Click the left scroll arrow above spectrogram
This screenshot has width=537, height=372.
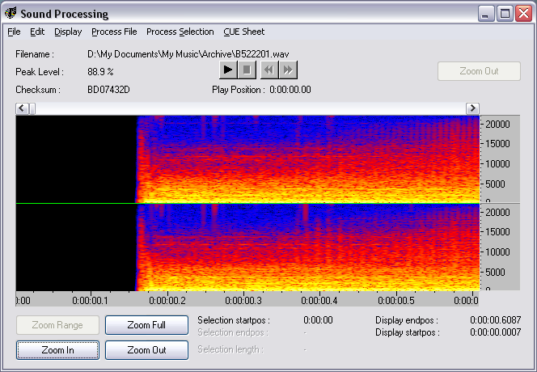(x=23, y=108)
